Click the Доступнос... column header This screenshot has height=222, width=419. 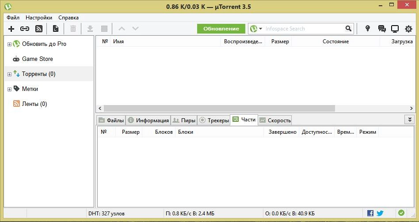click(x=316, y=132)
